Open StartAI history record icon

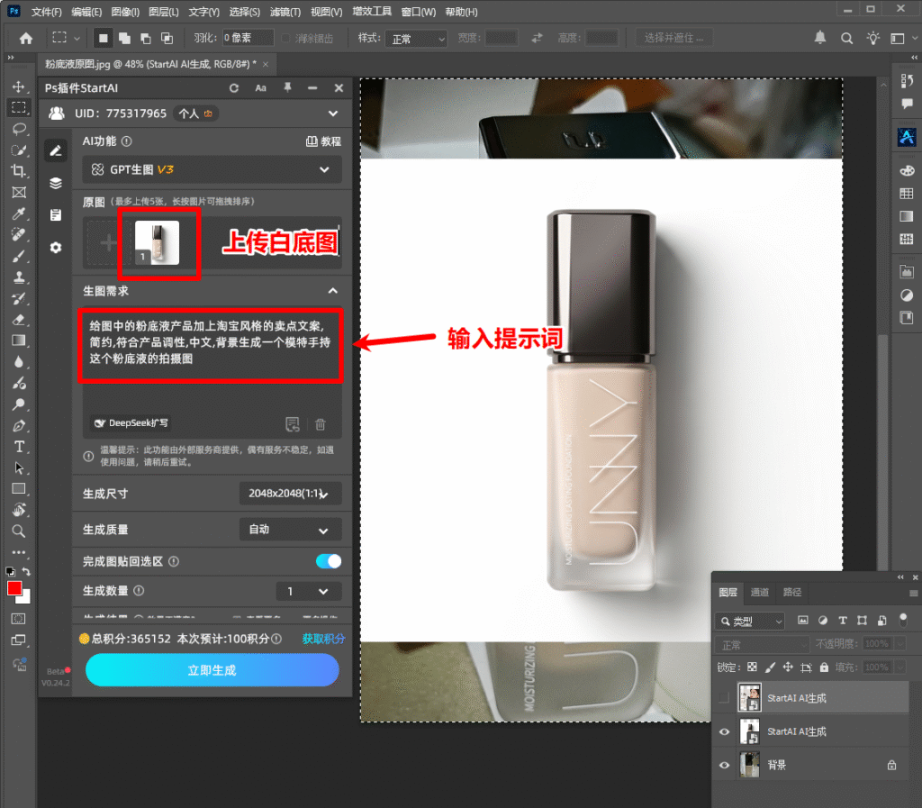point(56,215)
